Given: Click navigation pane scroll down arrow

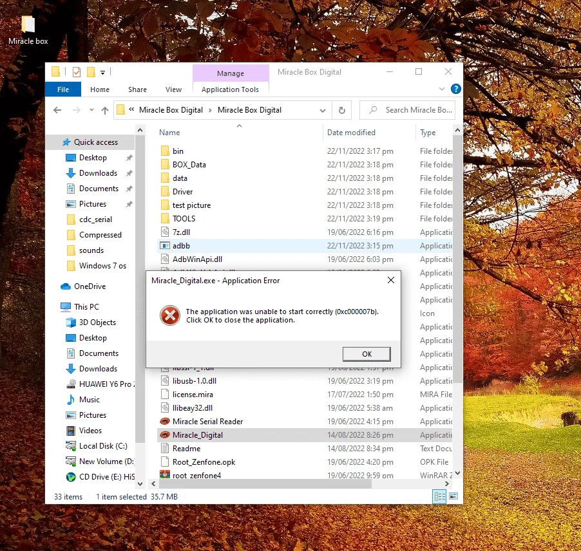Looking at the screenshot, I should click(140, 483).
